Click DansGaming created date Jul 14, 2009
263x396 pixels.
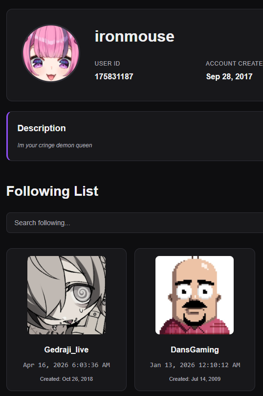195,379
